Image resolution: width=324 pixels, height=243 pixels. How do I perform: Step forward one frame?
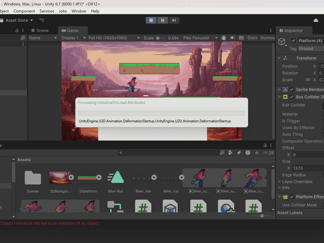tap(174, 20)
